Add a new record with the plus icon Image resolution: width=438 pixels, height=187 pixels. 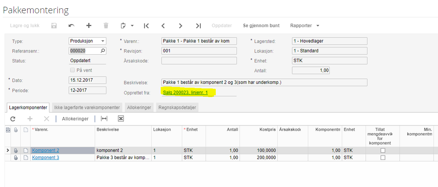(89, 26)
